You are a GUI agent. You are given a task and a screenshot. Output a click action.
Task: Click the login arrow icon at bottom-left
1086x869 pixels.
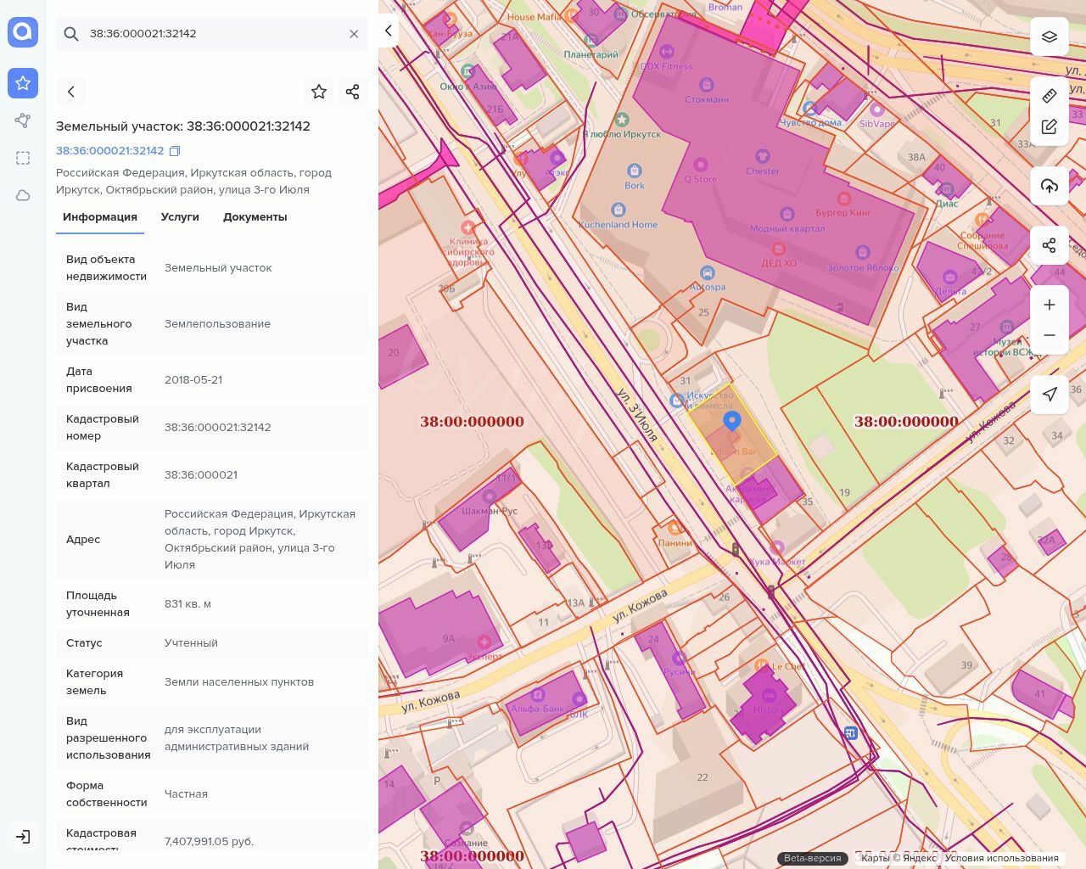(x=23, y=837)
